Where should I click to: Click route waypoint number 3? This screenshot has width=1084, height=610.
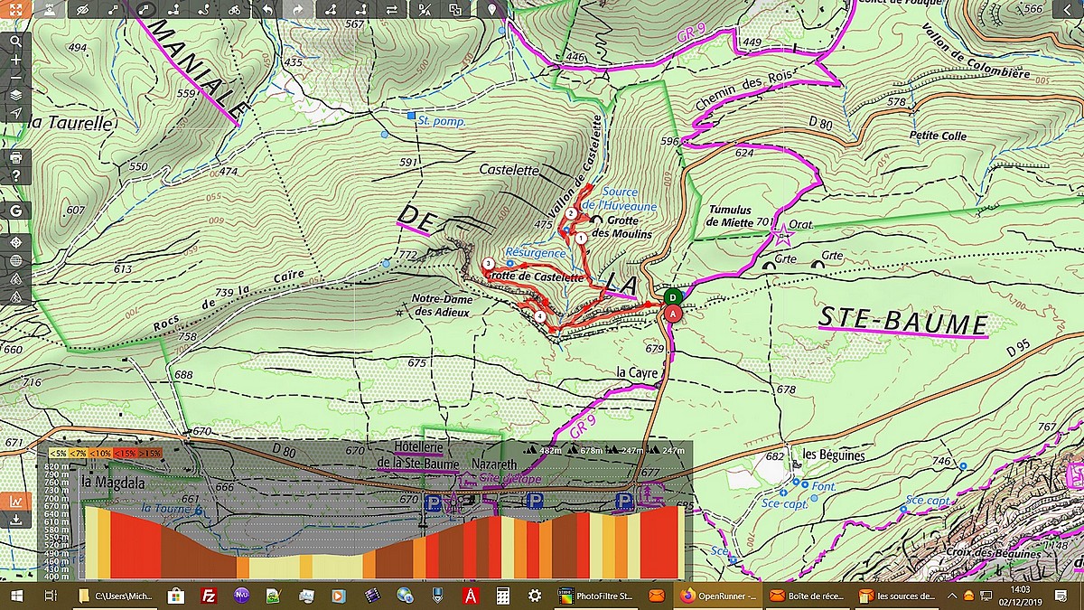[489, 265]
